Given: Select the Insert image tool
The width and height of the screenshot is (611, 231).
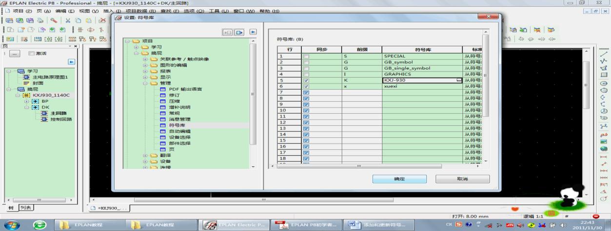Looking at the screenshot, I should coord(604,141).
